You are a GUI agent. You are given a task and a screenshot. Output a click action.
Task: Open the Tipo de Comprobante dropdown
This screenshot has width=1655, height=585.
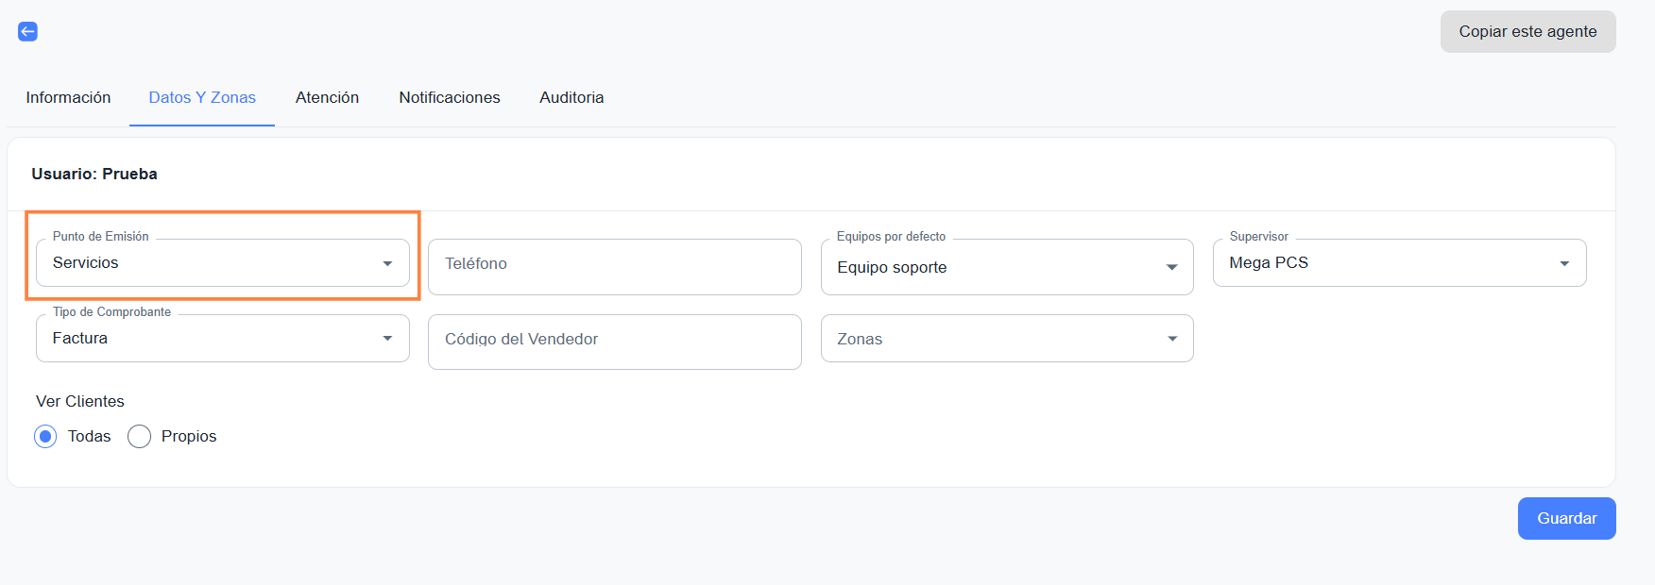(x=222, y=339)
